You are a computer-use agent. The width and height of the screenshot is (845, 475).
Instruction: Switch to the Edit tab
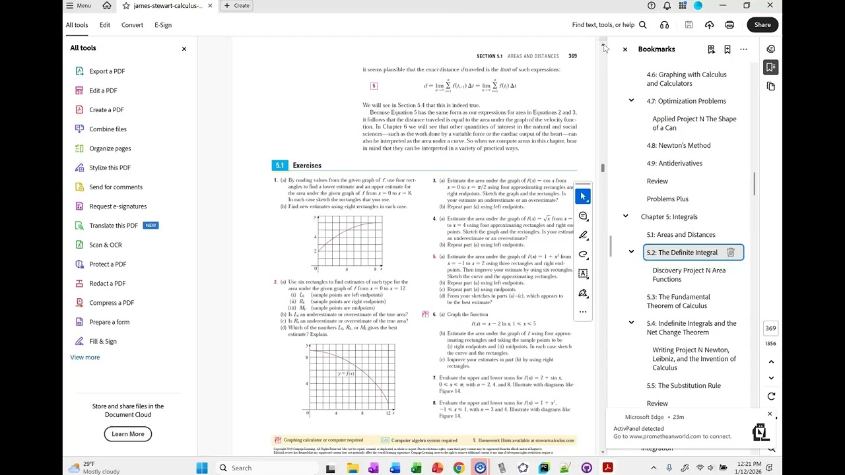point(105,25)
